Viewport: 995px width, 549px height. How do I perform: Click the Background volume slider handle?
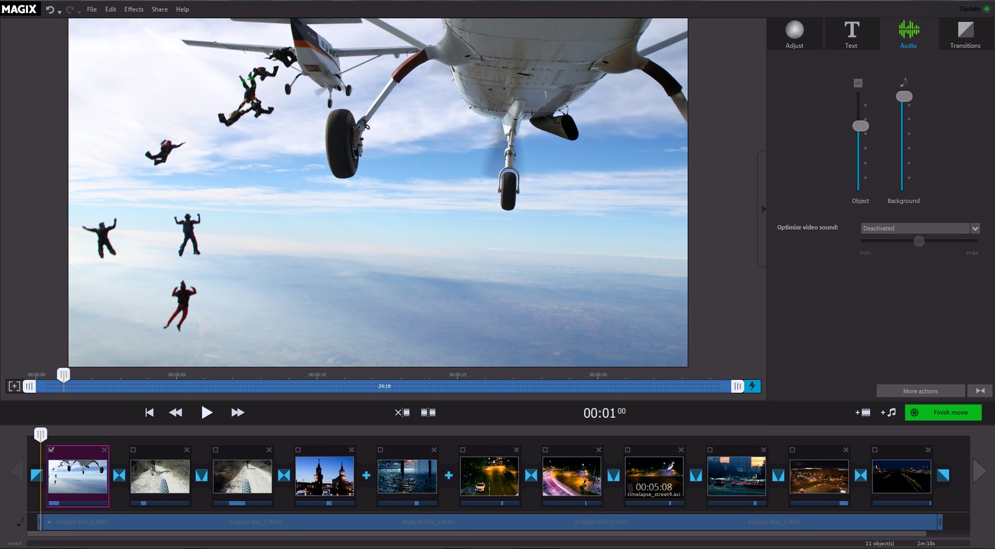[904, 96]
